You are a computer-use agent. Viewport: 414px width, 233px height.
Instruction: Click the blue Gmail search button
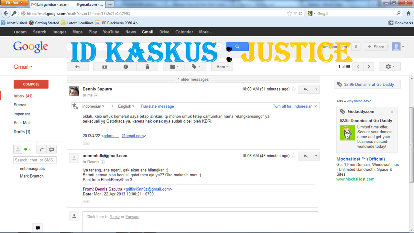point(237,47)
